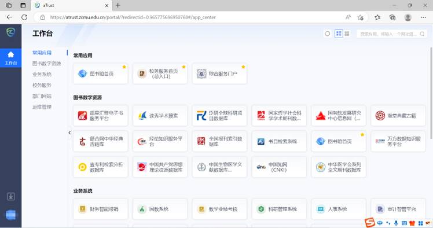The height and width of the screenshot is (228, 433).
Task: Click the vertical scrollbar on the page
Action: coord(431,93)
